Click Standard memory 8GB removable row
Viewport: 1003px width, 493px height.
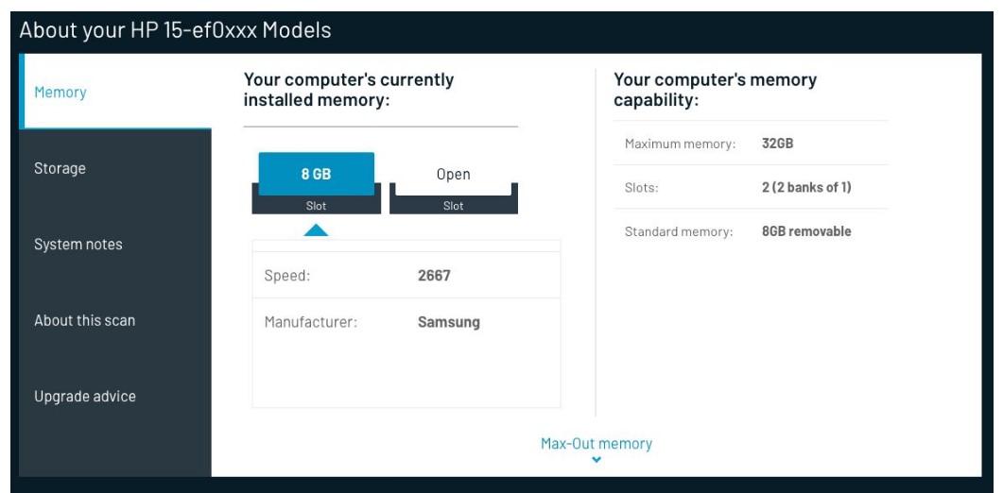(751, 230)
